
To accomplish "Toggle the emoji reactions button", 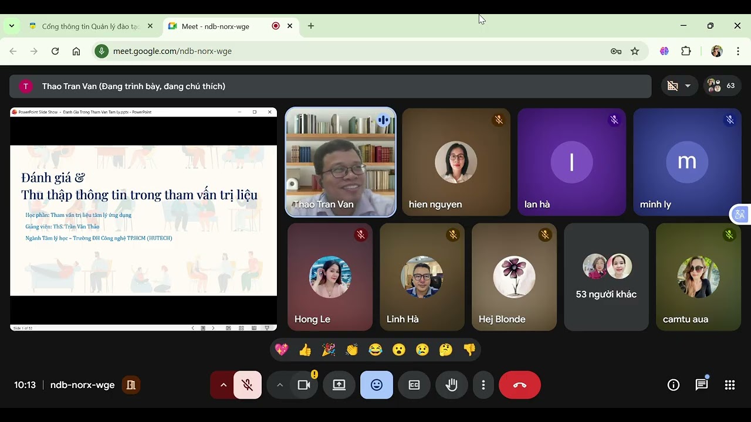I will [x=377, y=385].
